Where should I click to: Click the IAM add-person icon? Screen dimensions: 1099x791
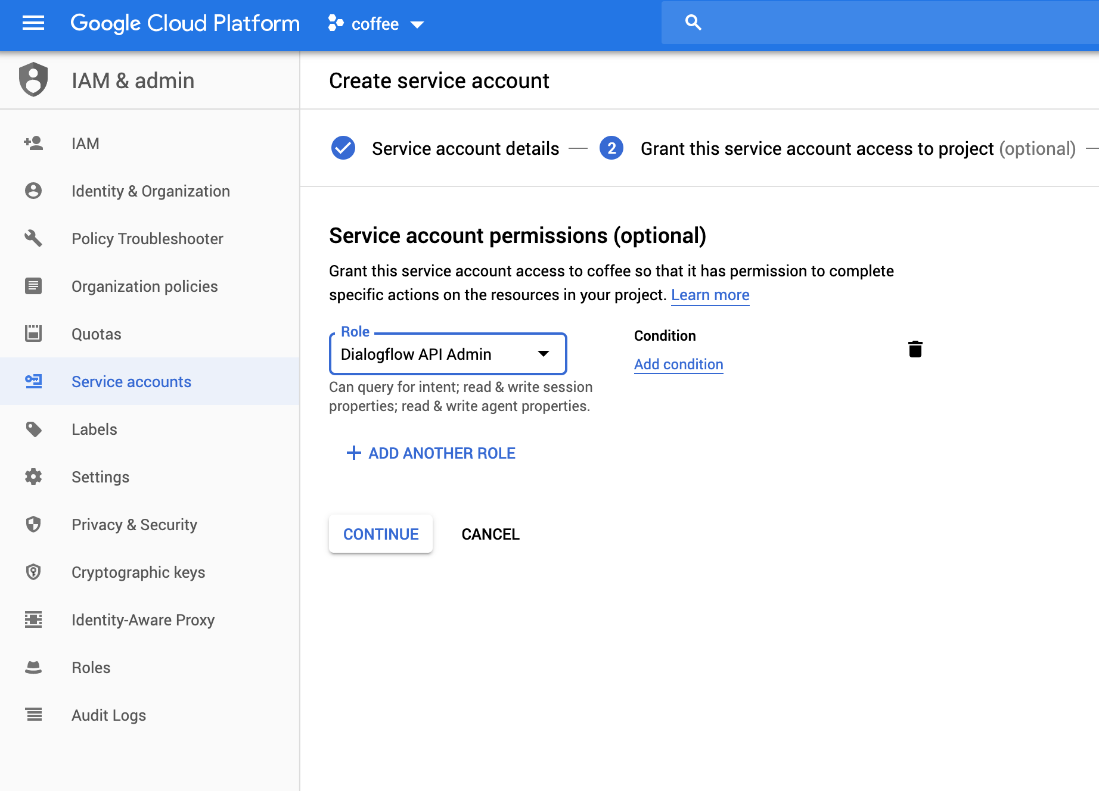click(33, 143)
